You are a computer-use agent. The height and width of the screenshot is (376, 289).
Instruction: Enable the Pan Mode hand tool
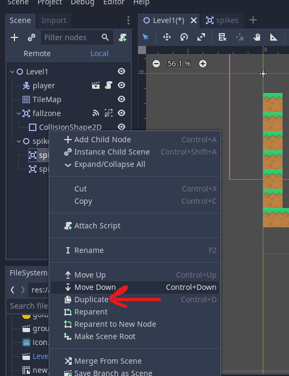click(x=257, y=37)
